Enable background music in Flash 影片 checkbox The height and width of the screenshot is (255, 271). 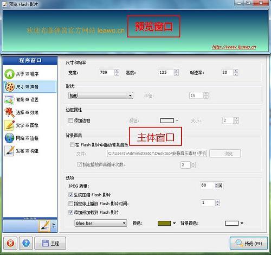[x=72, y=145]
